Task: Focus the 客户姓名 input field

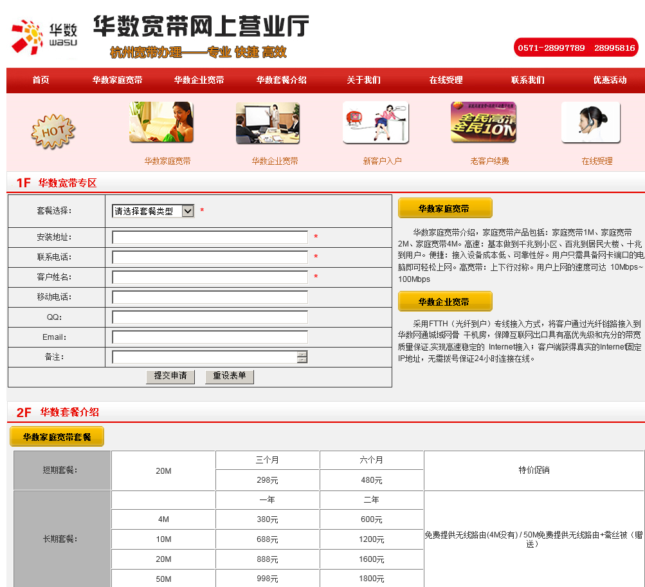Action: (x=210, y=277)
